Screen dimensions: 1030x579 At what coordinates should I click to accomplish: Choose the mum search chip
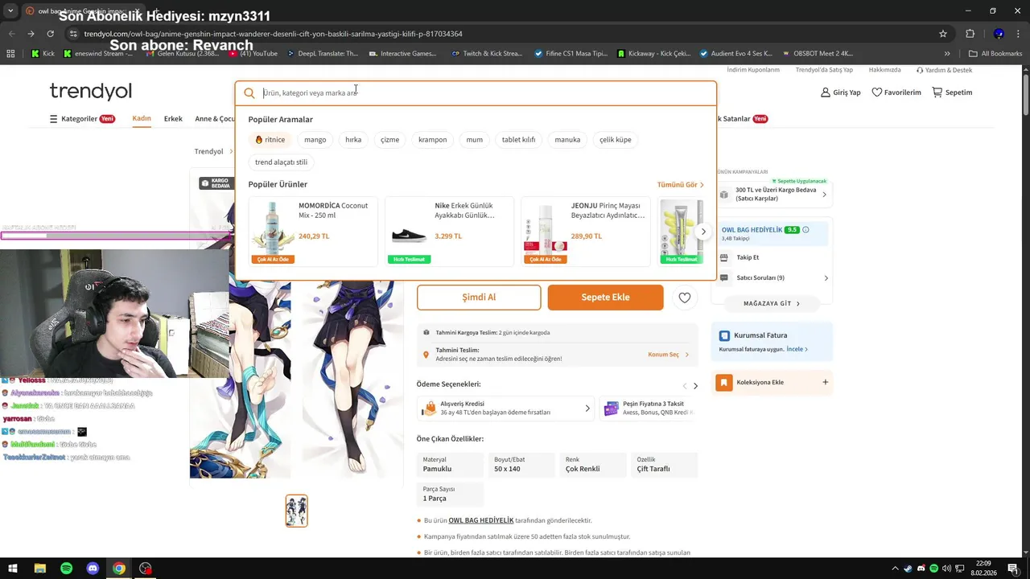point(475,140)
